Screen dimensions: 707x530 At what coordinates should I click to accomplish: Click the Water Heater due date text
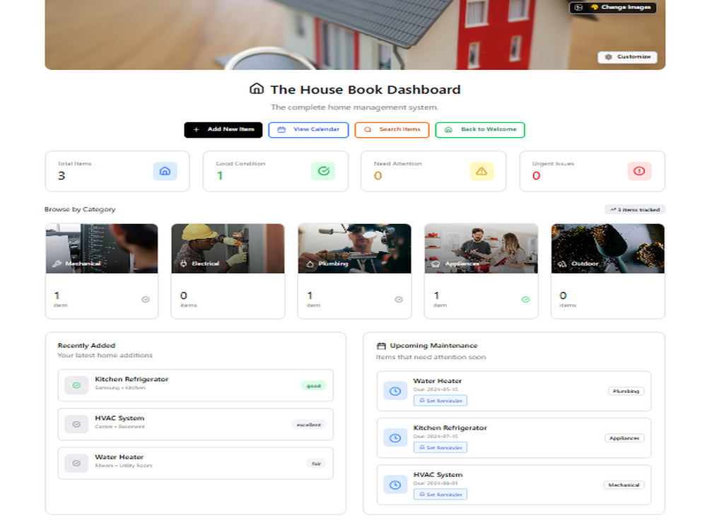pos(436,389)
